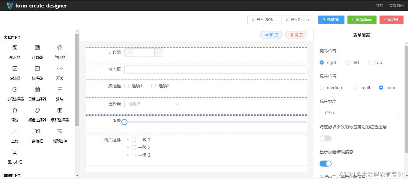Select the top label position radio

[371, 62]
